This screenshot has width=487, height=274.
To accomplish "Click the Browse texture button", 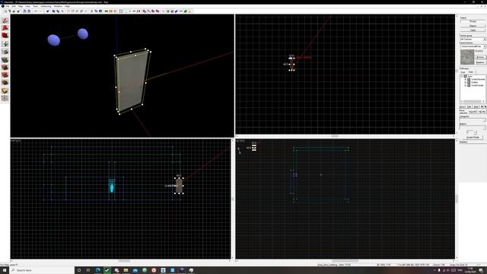I will pyautogui.click(x=480, y=58).
